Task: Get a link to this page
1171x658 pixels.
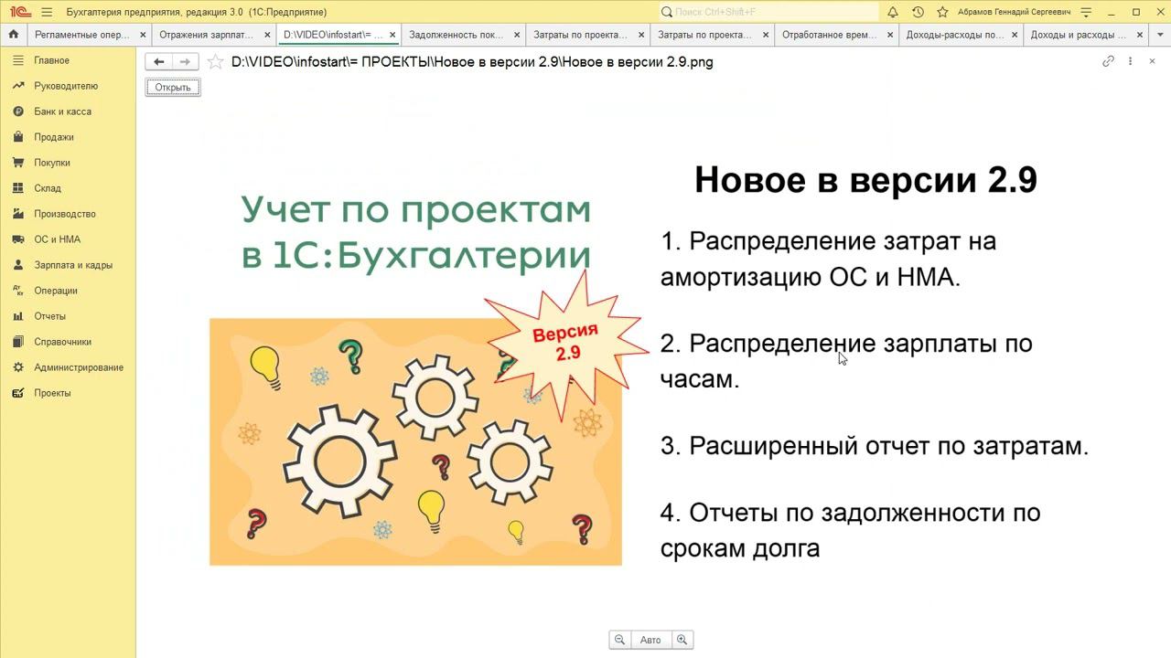Action: pos(1108,61)
